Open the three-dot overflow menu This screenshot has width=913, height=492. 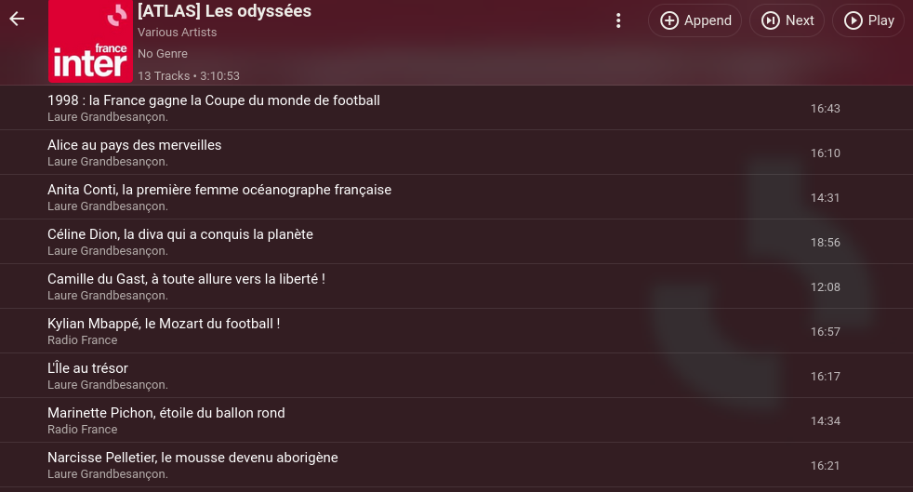pos(618,20)
